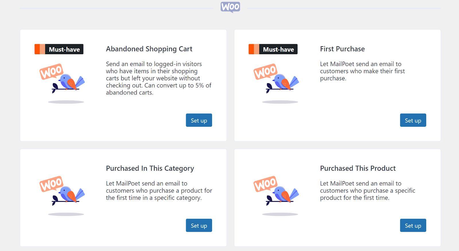Click the abandoned carts description text
The height and width of the screenshot is (251, 459).
pos(158,78)
